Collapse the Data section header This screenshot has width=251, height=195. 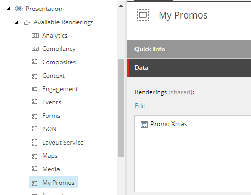189,68
